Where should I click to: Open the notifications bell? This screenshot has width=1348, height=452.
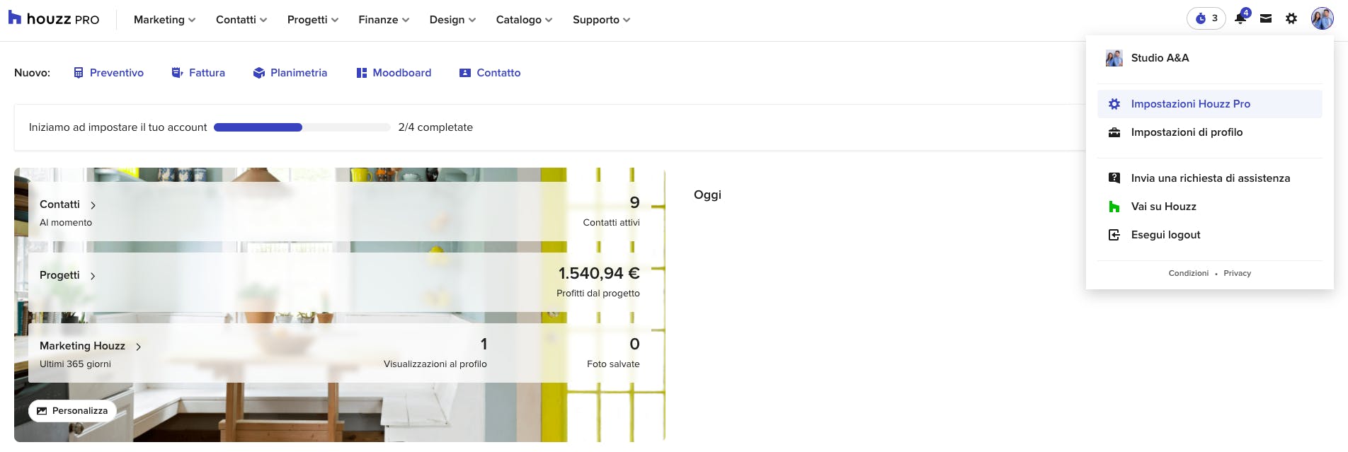click(1240, 19)
